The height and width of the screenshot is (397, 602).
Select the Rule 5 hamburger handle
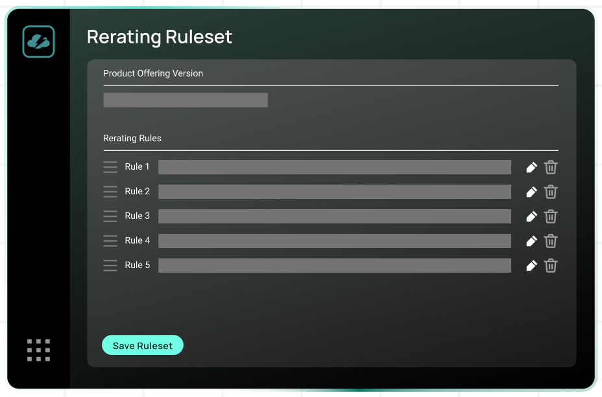(110, 266)
